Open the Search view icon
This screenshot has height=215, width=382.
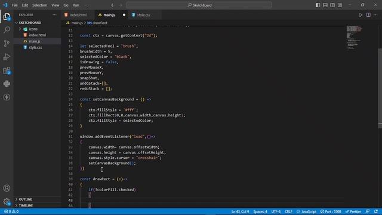coord(7,30)
